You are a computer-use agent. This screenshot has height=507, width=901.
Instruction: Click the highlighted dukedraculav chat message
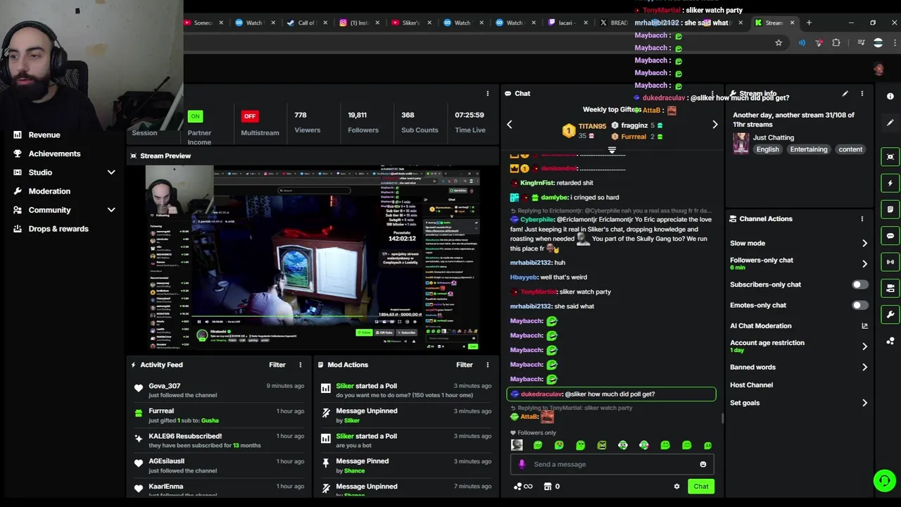(x=611, y=394)
